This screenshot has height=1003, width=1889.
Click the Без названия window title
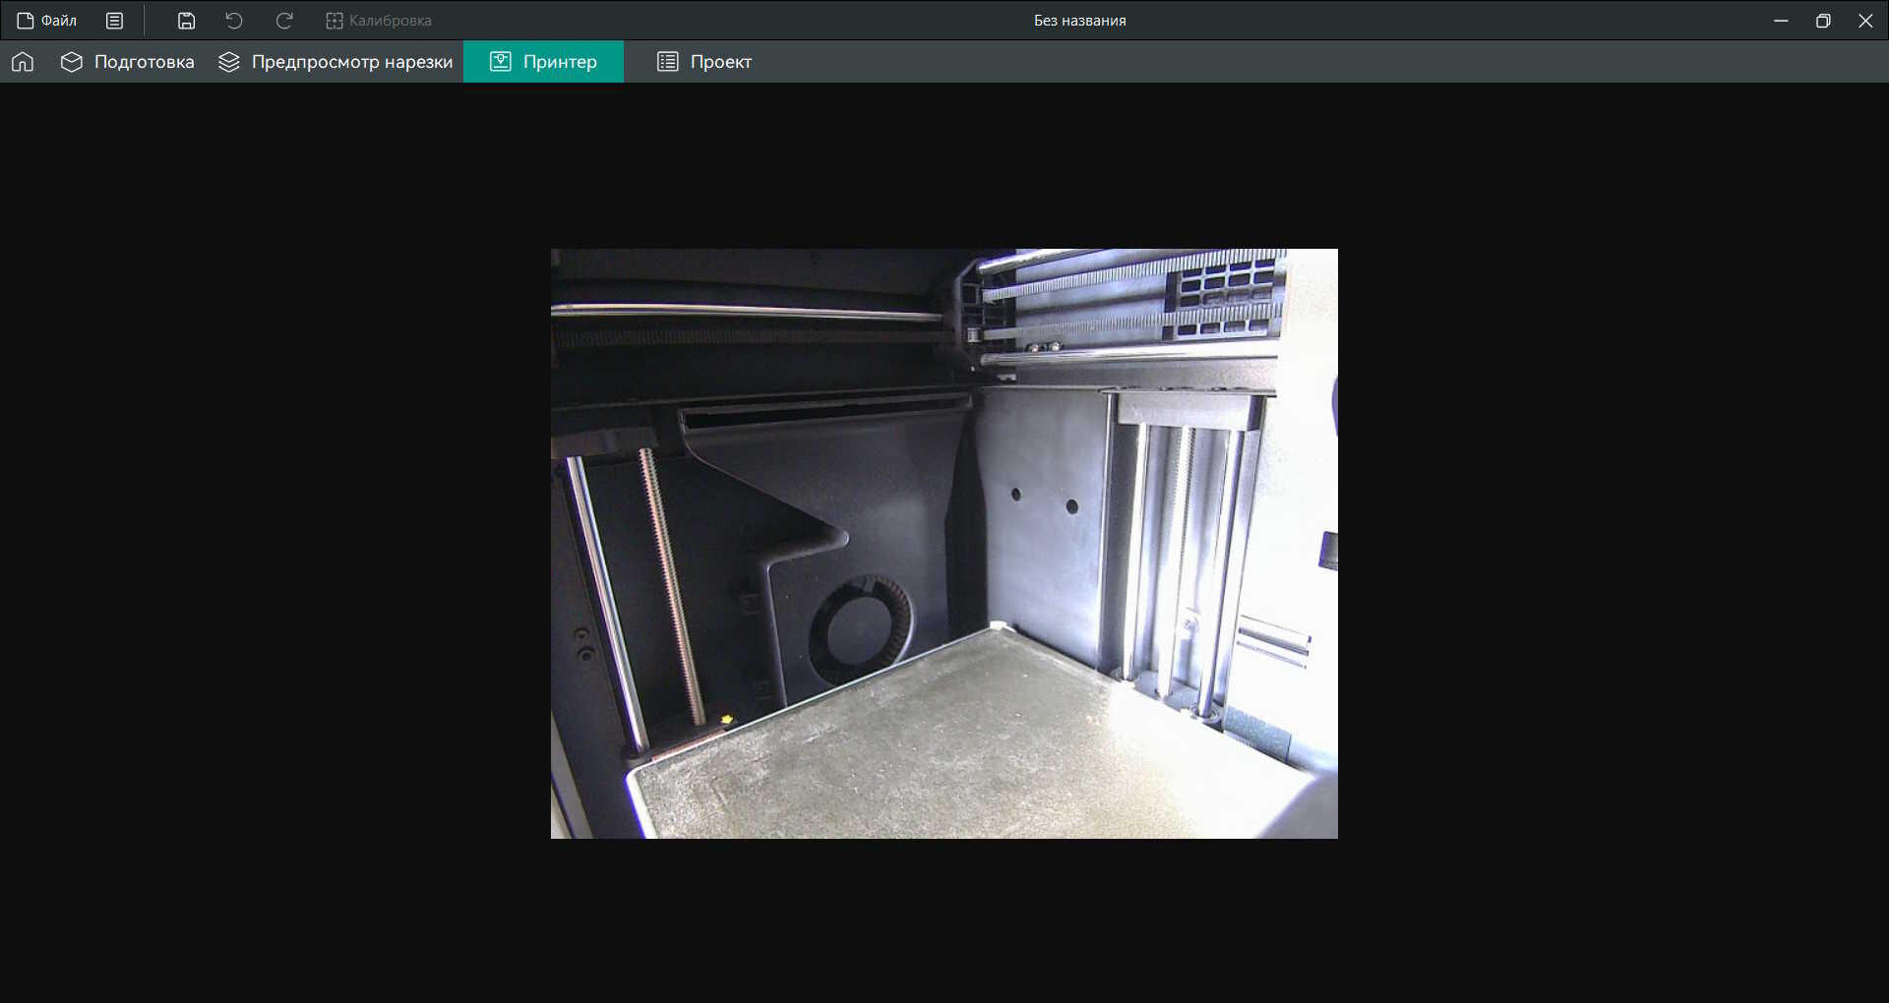(1079, 21)
